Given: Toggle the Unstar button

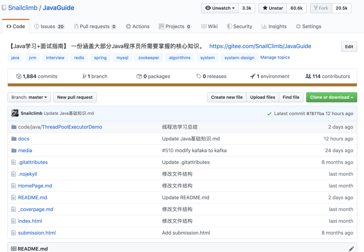Looking at the screenshot, I should [273, 8].
